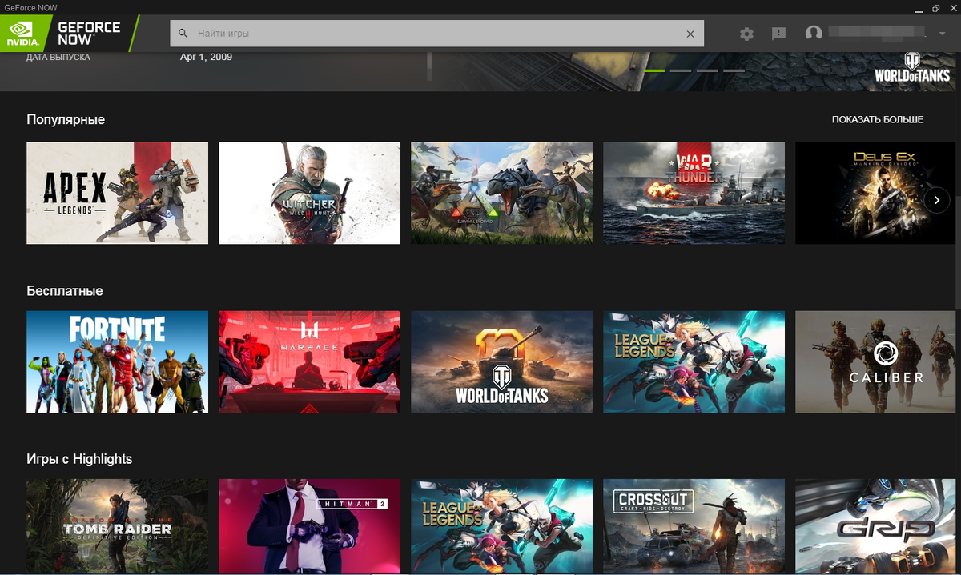This screenshot has height=575, width=961.
Task: Maximize the GeForce NOW window
Action: [935, 6]
